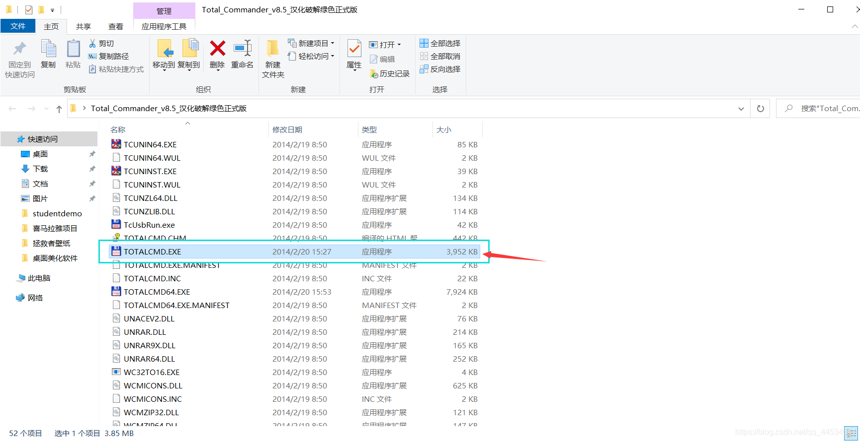Select the TOTALCMD.EXE file
Viewport: 860px width, 441px height.
tap(294, 252)
